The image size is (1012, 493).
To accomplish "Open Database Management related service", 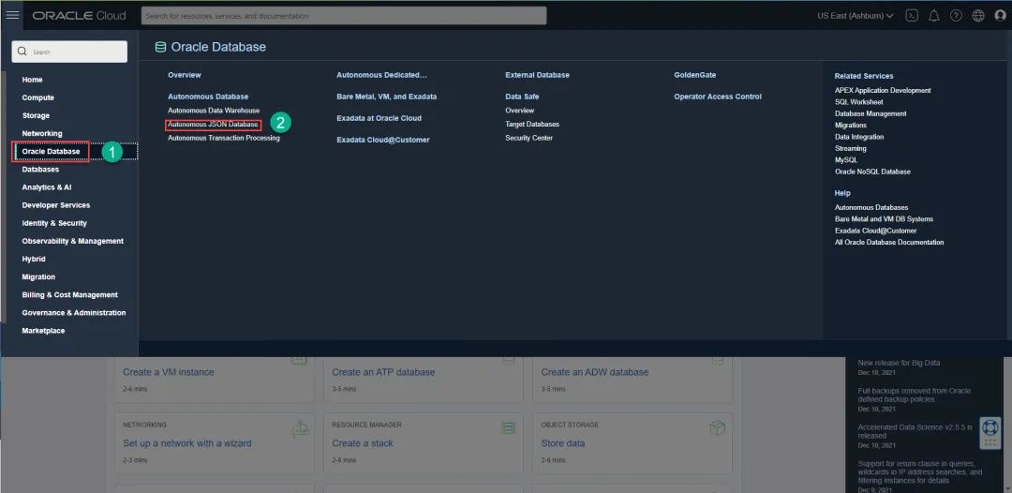I will click(x=871, y=113).
